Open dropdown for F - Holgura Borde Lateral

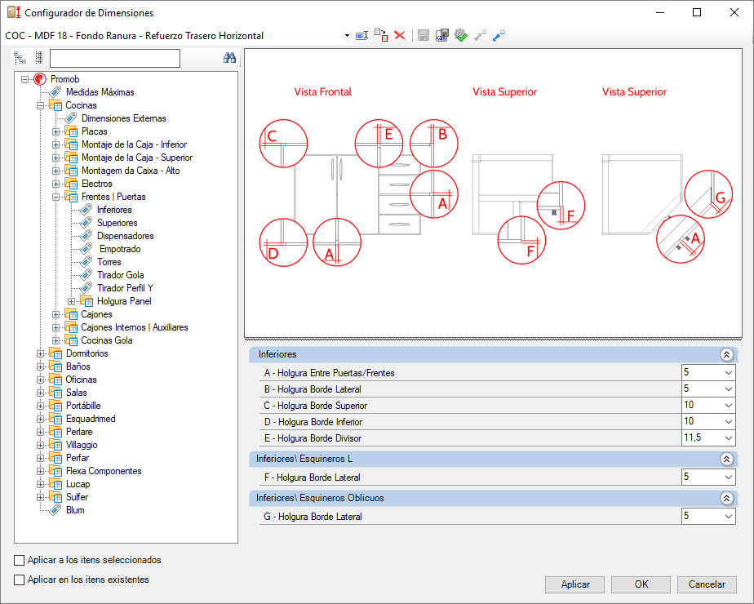click(x=729, y=477)
